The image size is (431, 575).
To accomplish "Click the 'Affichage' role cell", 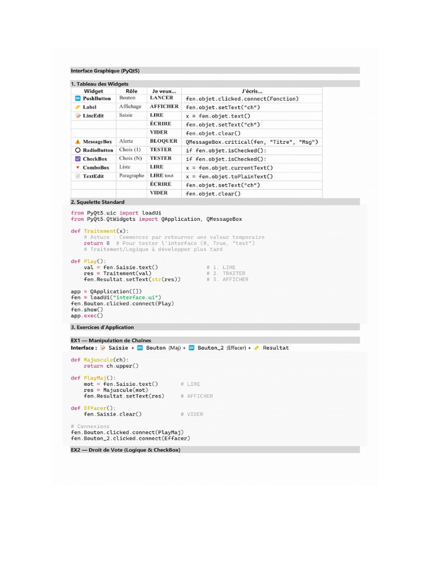I will 130,106.
